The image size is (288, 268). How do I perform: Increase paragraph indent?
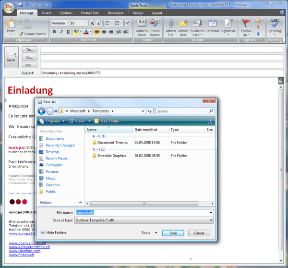126,32
